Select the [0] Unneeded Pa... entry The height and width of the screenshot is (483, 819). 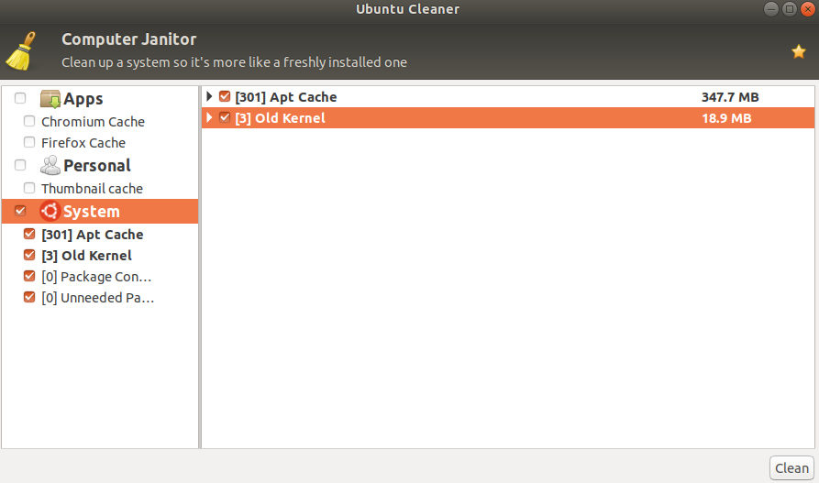click(x=97, y=298)
